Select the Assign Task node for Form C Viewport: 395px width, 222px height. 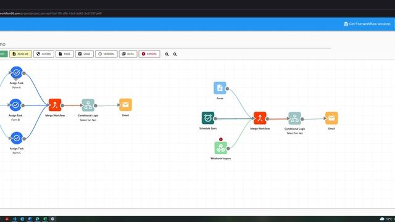click(17, 138)
